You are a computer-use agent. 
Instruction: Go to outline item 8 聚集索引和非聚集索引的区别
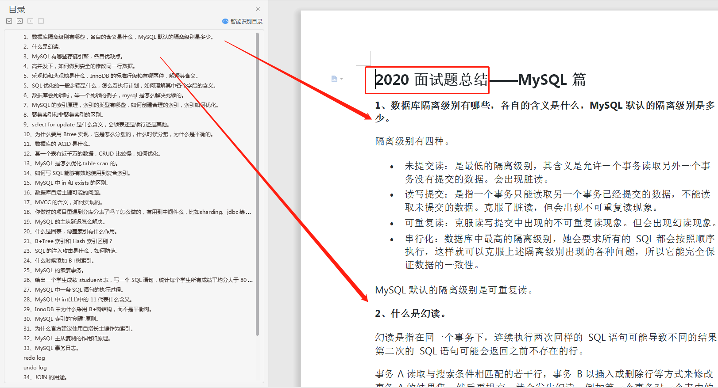(64, 115)
